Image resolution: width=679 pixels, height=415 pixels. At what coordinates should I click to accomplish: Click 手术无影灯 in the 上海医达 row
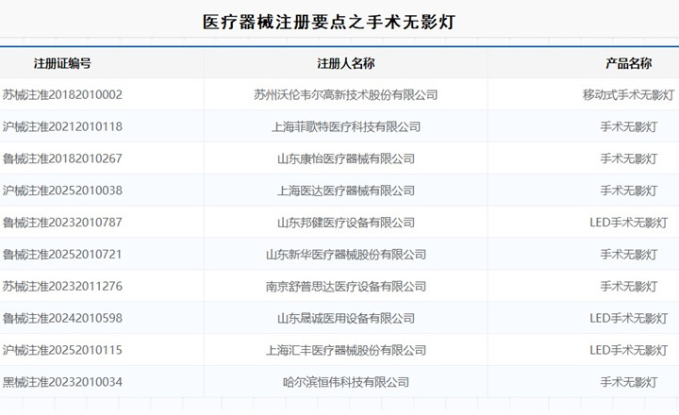coord(628,191)
